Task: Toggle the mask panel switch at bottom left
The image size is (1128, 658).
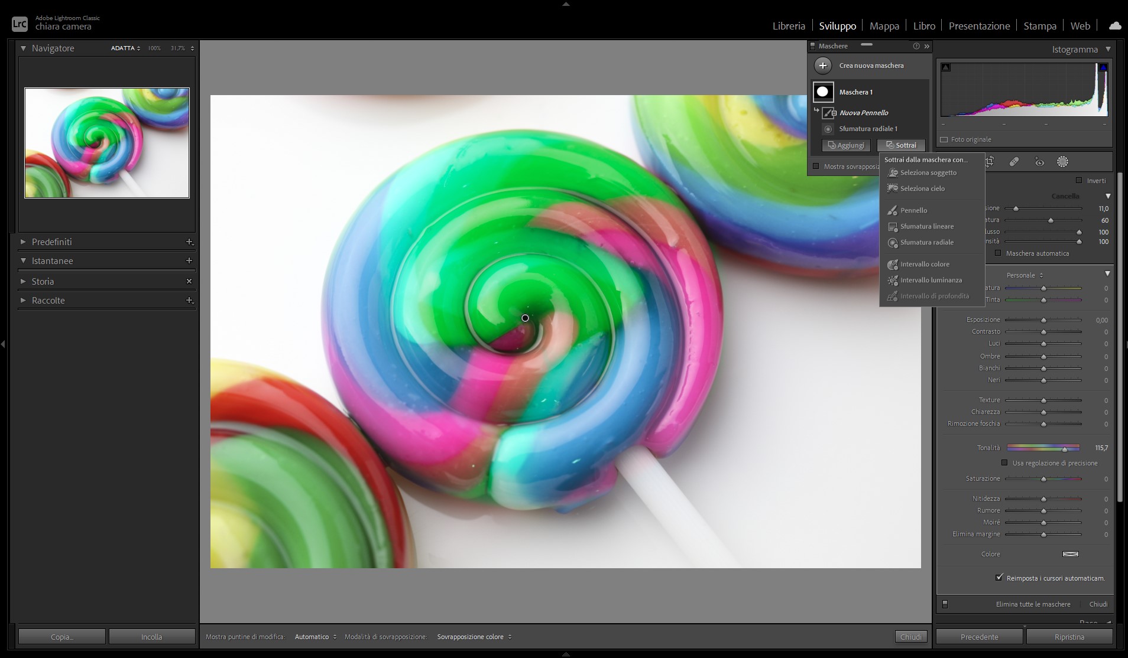Action: pyautogui.click(x=945, y=604)
